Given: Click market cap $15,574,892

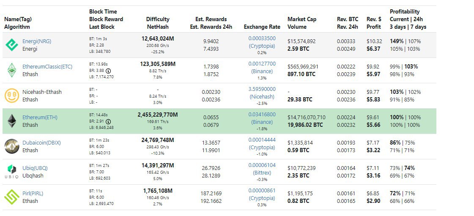Looking at the screenshot, I should 301,41.
